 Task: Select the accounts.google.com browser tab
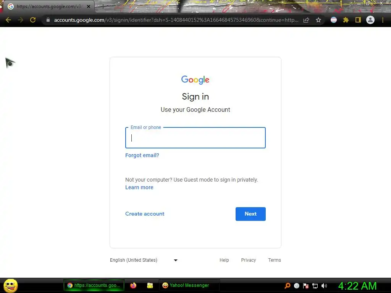point(49,6)
